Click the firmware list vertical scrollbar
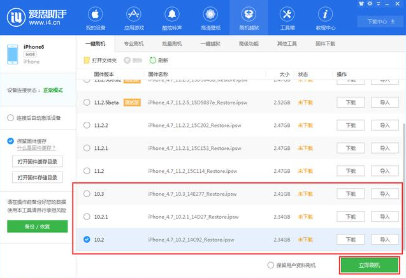Viewport: 406px width, 278px height. tap(404, 187)
